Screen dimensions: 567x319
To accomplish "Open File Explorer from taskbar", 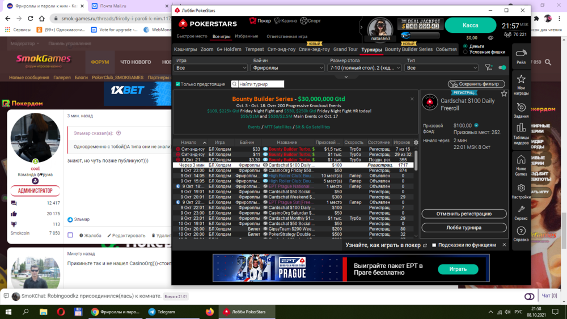I will click(x=44, y=312).
